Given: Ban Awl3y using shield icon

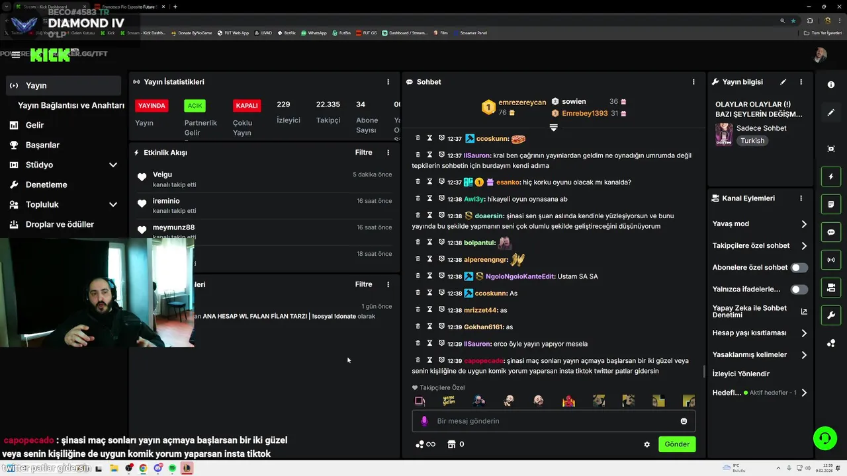Looking at the screenshot, I should [x=441, y=198].
